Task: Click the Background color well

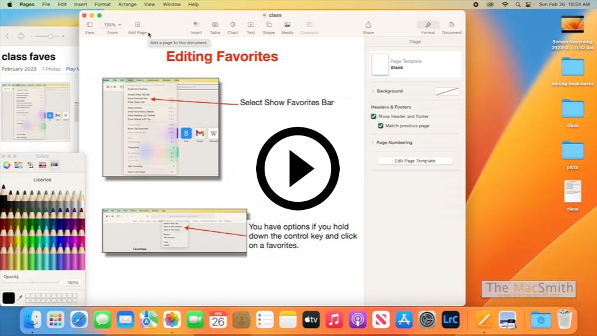Action: pyautogui.click(x=447, y=91)
